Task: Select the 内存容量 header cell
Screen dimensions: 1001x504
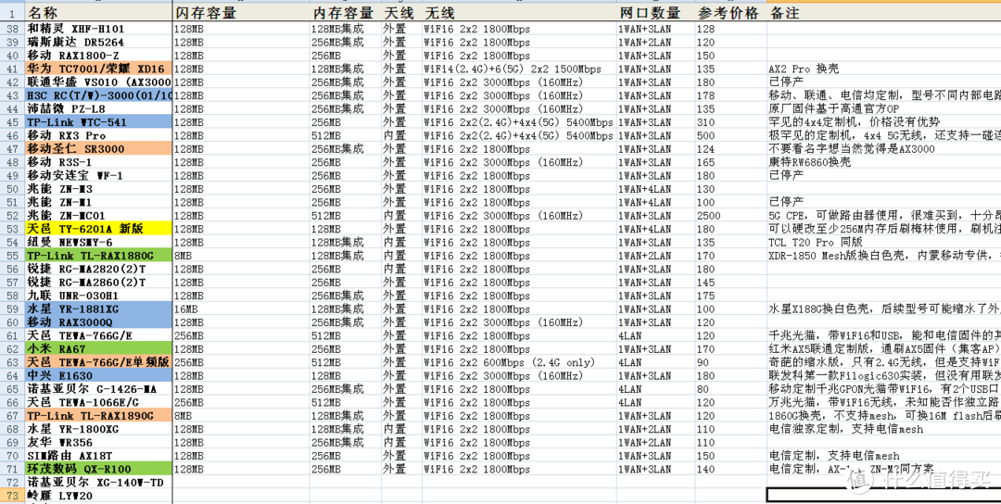Action: click(346, 13)
